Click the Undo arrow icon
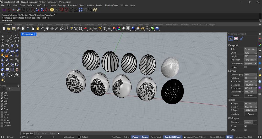Image resolution: width=262 pixels, height=139 pixels. coord(42,29)
